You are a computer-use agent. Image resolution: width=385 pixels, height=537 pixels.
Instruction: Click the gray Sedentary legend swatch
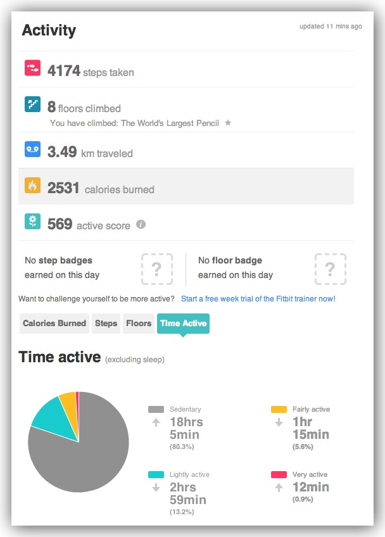[x=156, y=410]
